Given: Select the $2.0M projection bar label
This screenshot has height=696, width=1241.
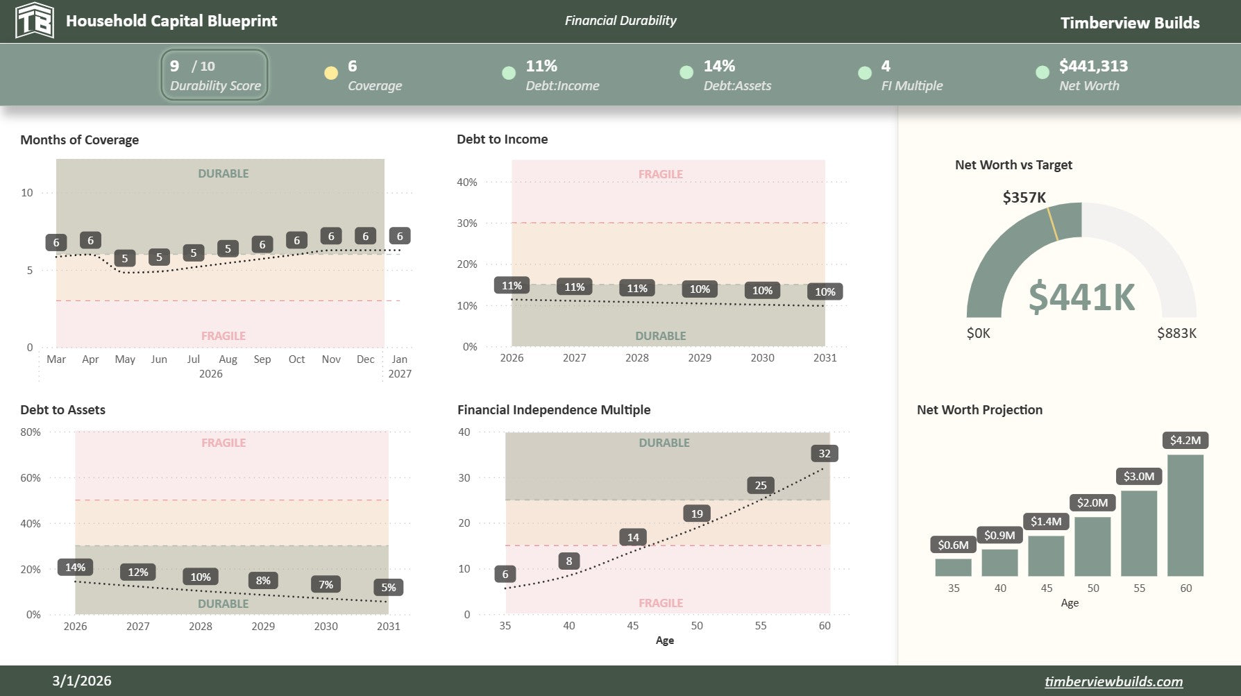Looking at the screenshot, I should click(1092, 502).
